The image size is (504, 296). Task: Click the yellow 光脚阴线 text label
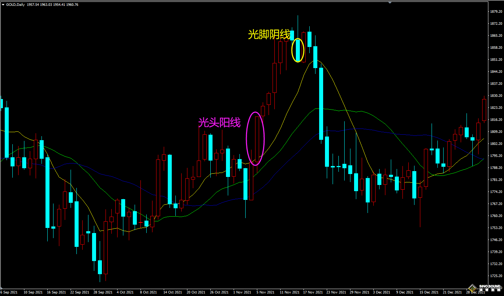(x=269, y=35)
